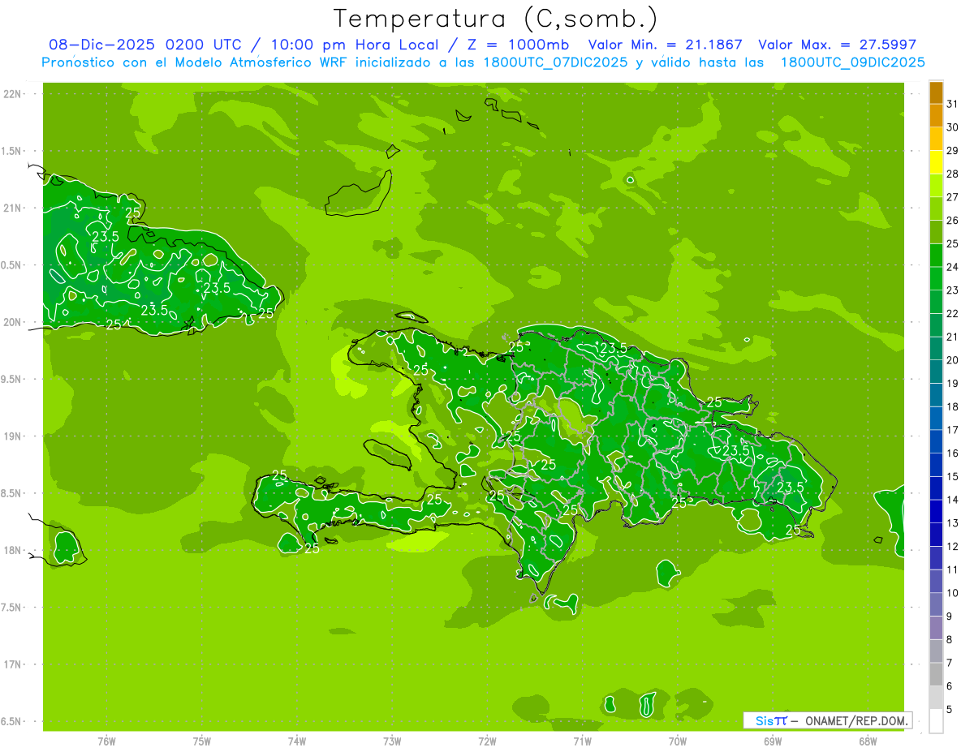Click legend value 9 on the color bar
Viewport: 974px width, 752px height.
(950, 617)
